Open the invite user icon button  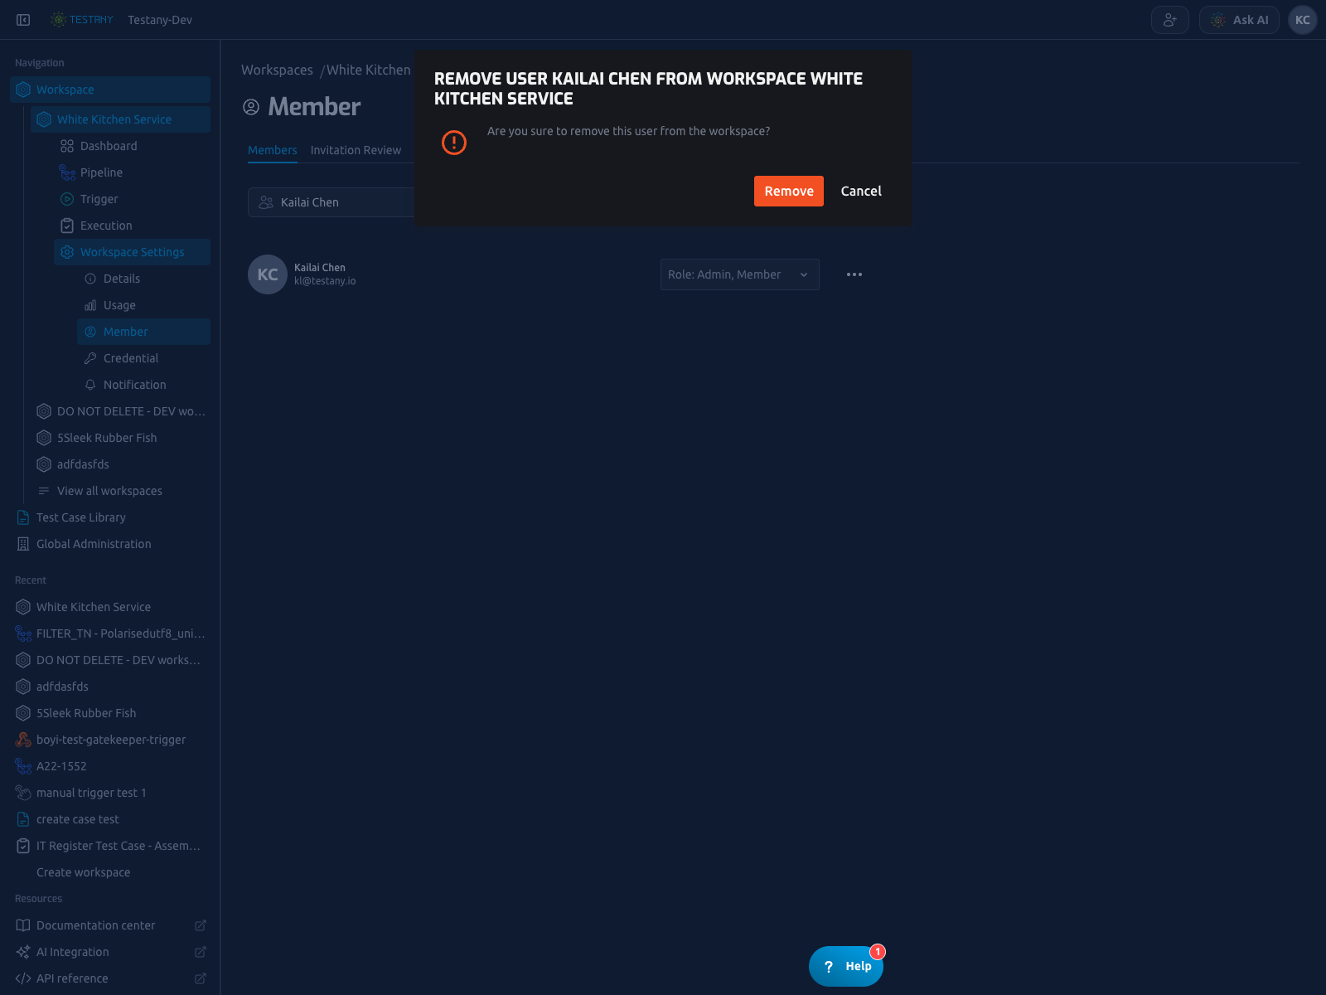[x=1169, y=20]
